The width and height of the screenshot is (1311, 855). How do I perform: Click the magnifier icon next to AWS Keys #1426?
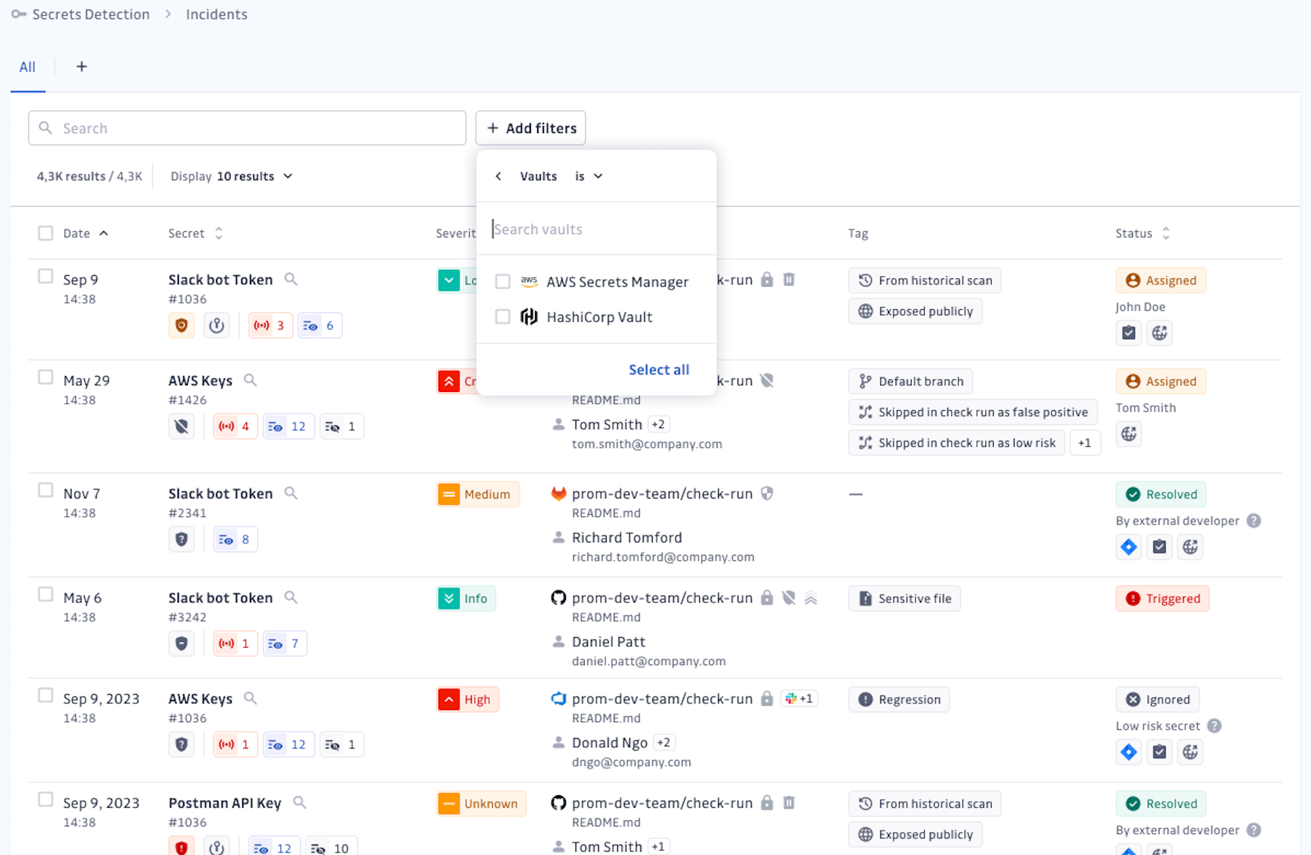(x=251, y=380)
